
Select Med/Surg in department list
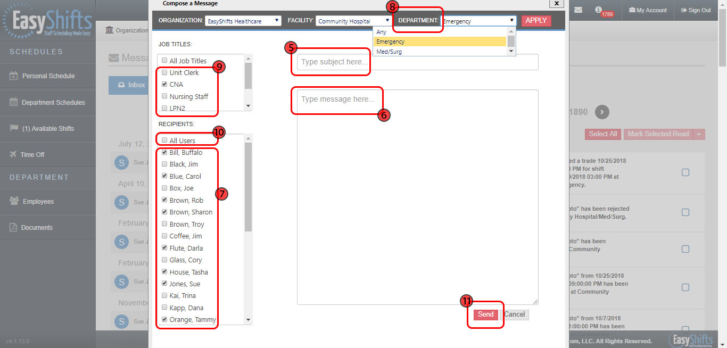440,52
